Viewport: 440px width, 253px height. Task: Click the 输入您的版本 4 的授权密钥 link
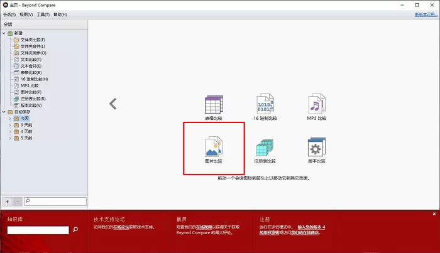[x=292, y=230]
